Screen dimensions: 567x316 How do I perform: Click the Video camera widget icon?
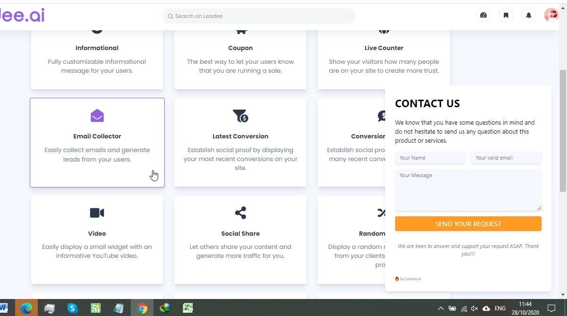coord(97,213)
